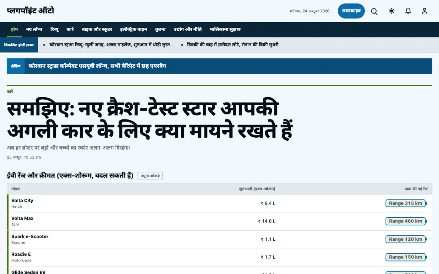
Task: Click the मॉडल column header
Action: [15, 189]
